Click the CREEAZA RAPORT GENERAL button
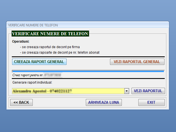 39,62
